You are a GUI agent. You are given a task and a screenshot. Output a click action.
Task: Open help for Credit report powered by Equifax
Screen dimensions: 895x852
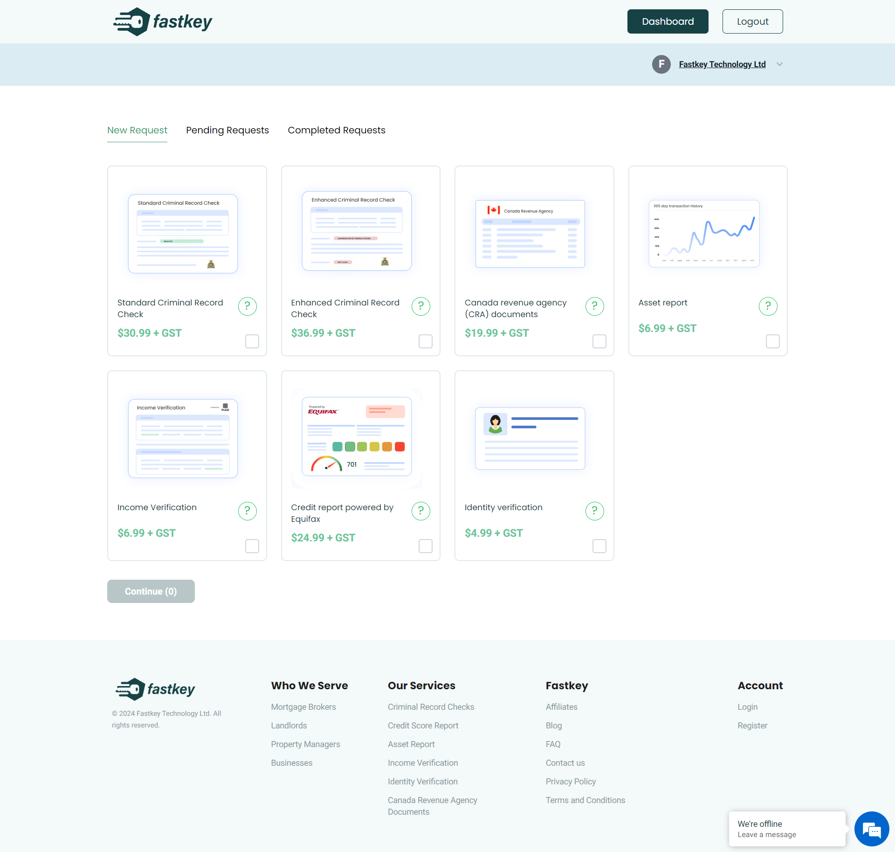[421, 511]
